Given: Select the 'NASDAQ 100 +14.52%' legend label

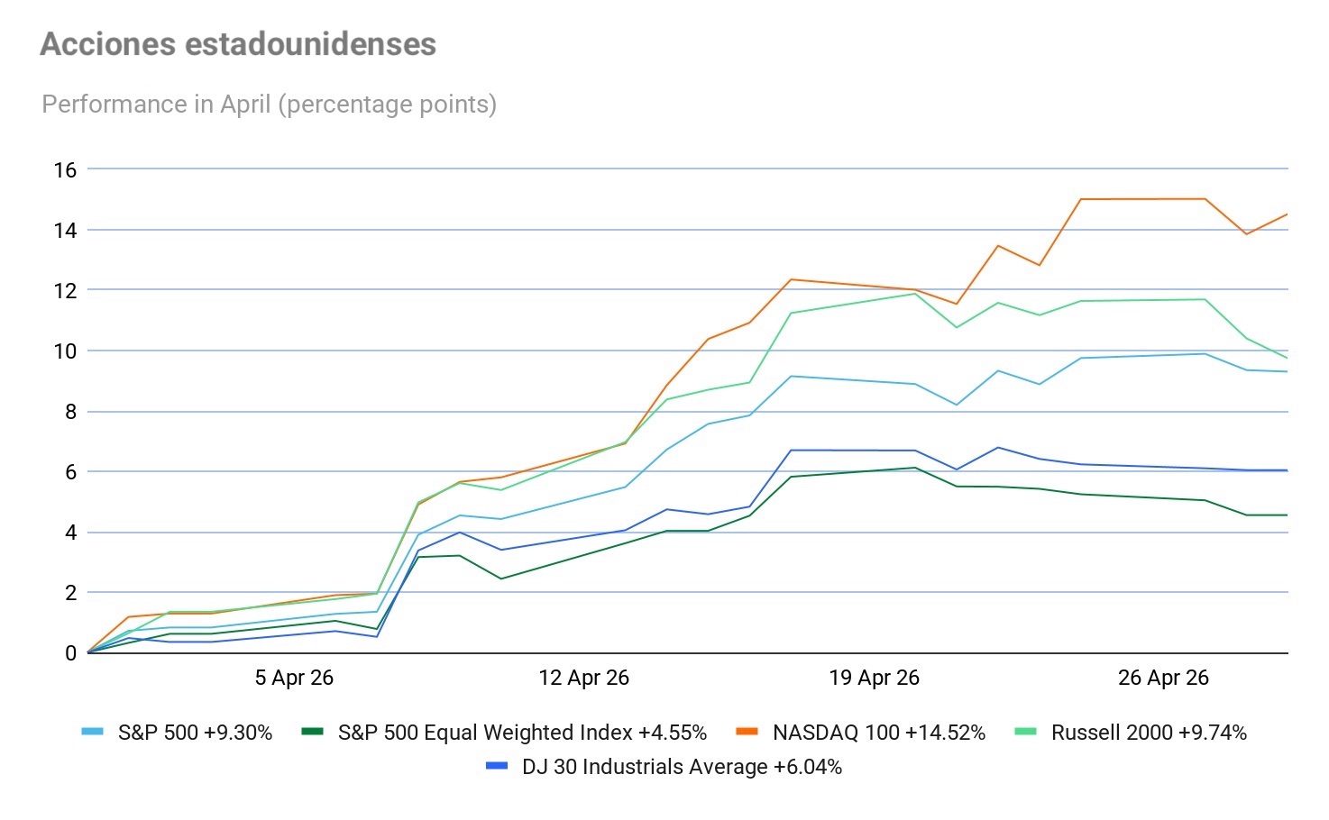Looking at the screenshot, I should [879, 733].
